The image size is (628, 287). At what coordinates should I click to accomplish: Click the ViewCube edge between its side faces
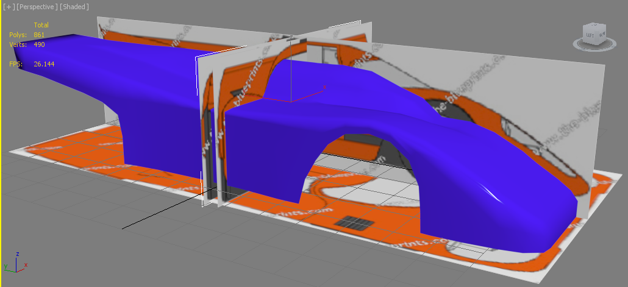597,37
